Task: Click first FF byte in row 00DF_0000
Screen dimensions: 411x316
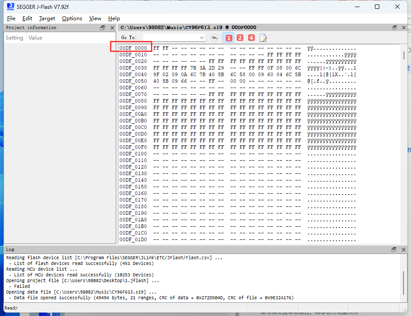Action: coord(156,48)
